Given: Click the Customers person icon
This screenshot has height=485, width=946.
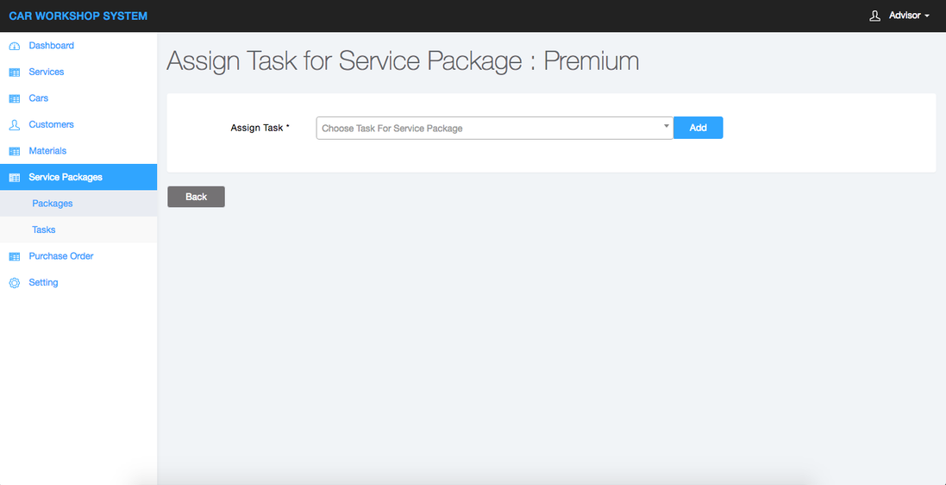Looking at the screenshot, I should coord(14,125).
